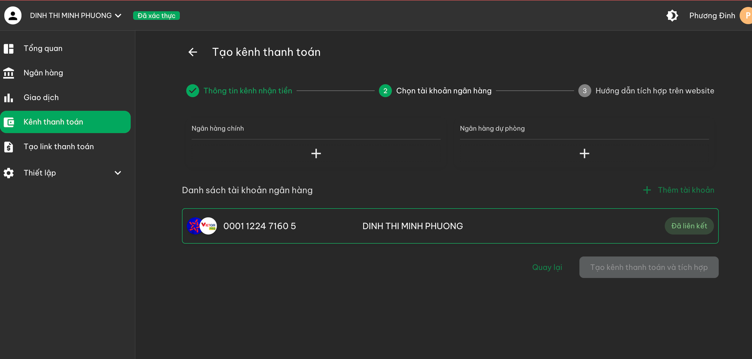Expand the Thiết lập chevron
The image size is (752, 359).
pos(118,173)
